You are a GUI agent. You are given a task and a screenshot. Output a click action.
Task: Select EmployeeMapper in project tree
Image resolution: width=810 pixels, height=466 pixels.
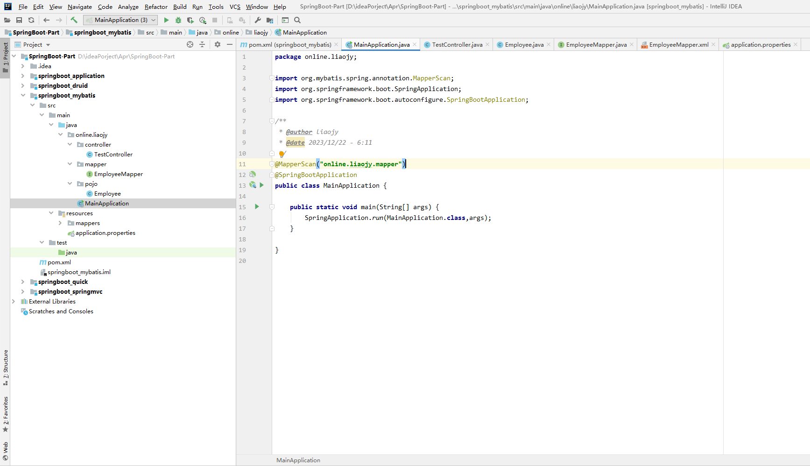tap(118, 174)
